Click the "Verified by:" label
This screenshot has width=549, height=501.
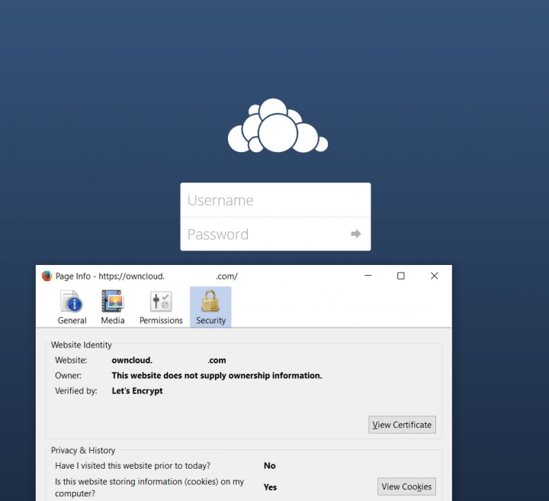76,391
